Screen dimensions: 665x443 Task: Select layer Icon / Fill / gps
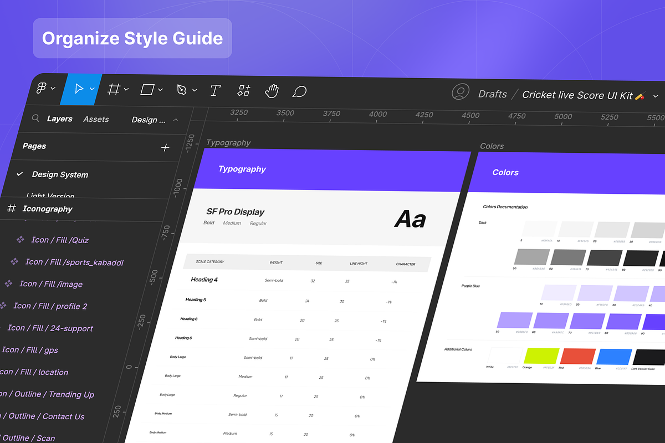[30, 350]
